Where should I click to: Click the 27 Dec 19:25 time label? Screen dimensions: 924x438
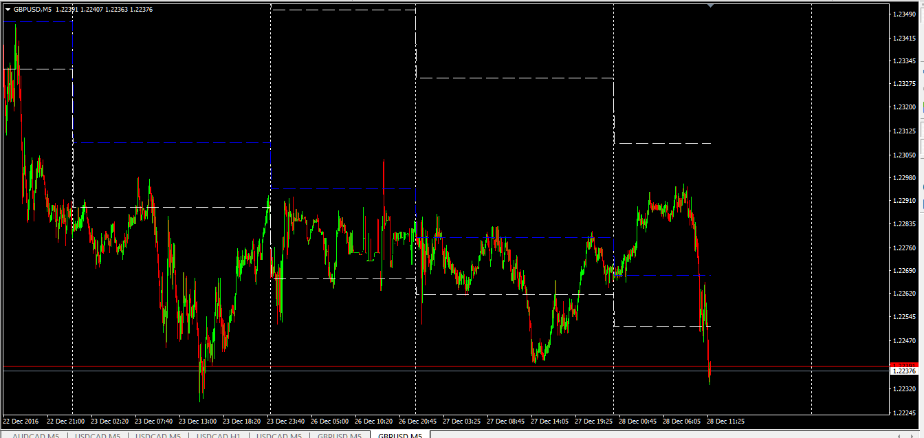point(594,421)
